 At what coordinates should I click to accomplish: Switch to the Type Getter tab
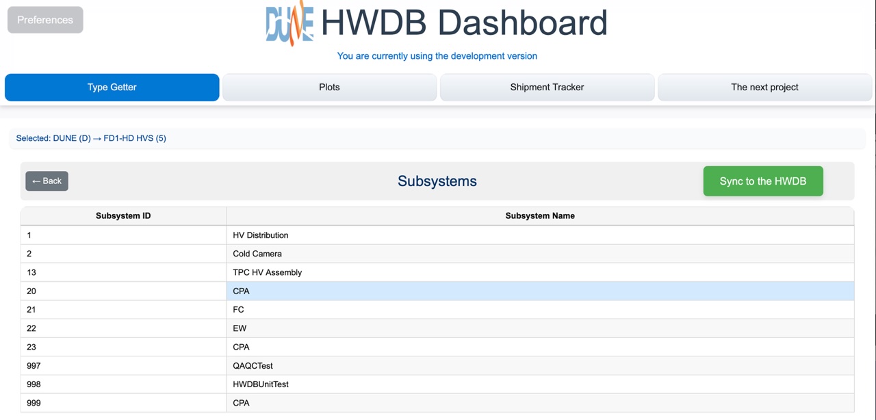pos(112,88)
